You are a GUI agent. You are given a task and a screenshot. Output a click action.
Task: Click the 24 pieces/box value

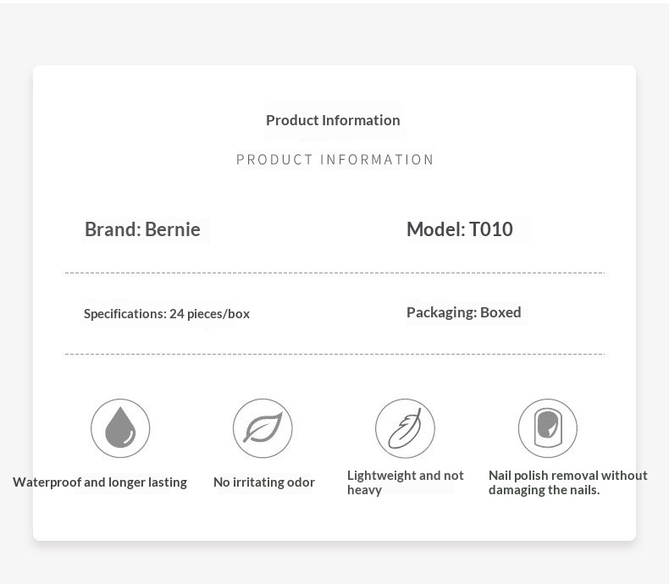coord(209,314)
